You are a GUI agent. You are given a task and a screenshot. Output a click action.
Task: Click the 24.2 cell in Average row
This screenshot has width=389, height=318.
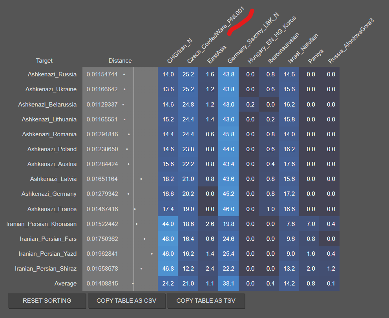coord(168,284)
